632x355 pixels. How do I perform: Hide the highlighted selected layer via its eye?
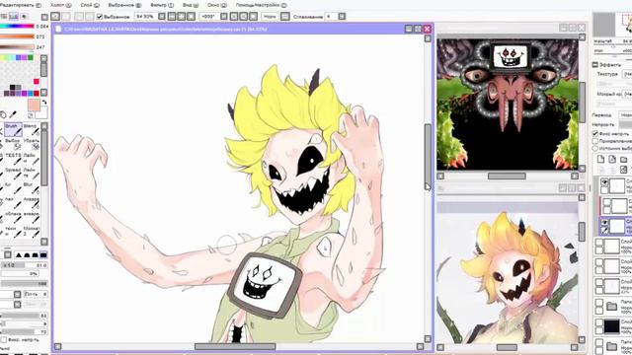[604, 222]
